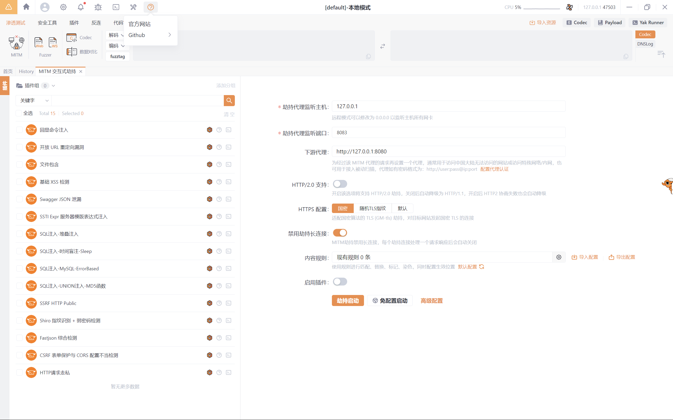Viewport: 673px width, 420px height.
Task: Click the 劫持启动 button
Action: (347, 300)
